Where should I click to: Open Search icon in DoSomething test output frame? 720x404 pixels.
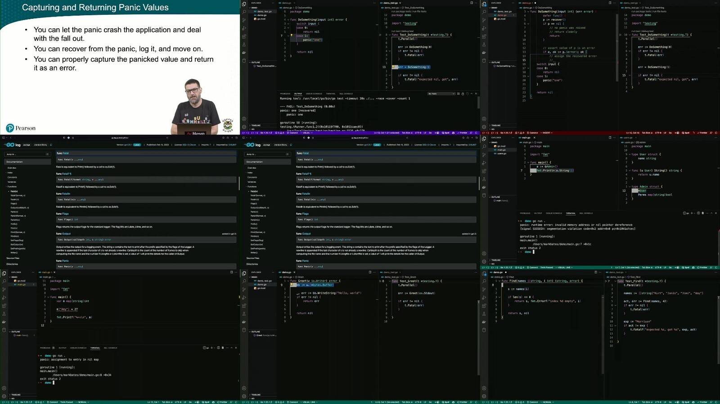244,12
